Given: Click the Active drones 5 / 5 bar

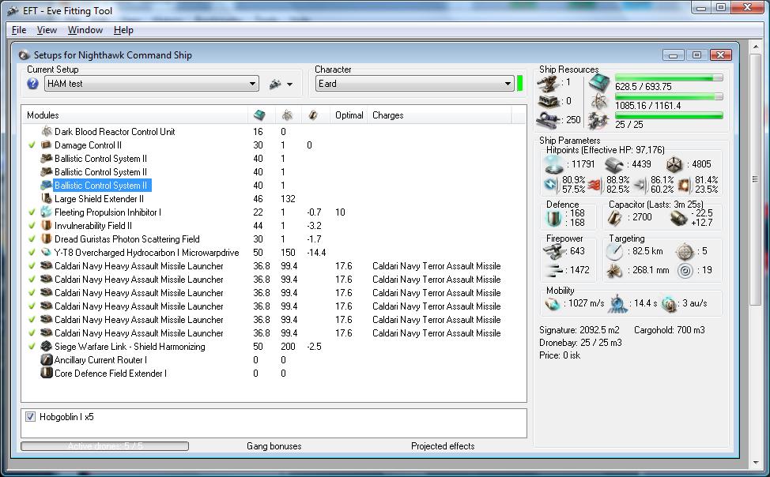Looking at the screenshot, I should 104,446.
